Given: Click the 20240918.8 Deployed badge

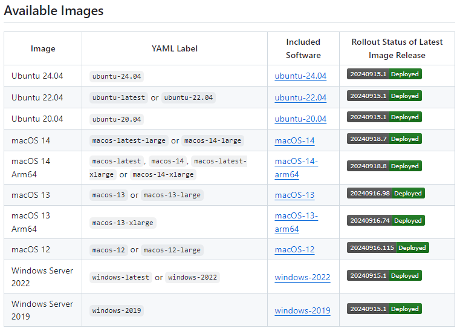Looking at the screenshot, I should 384,166.
